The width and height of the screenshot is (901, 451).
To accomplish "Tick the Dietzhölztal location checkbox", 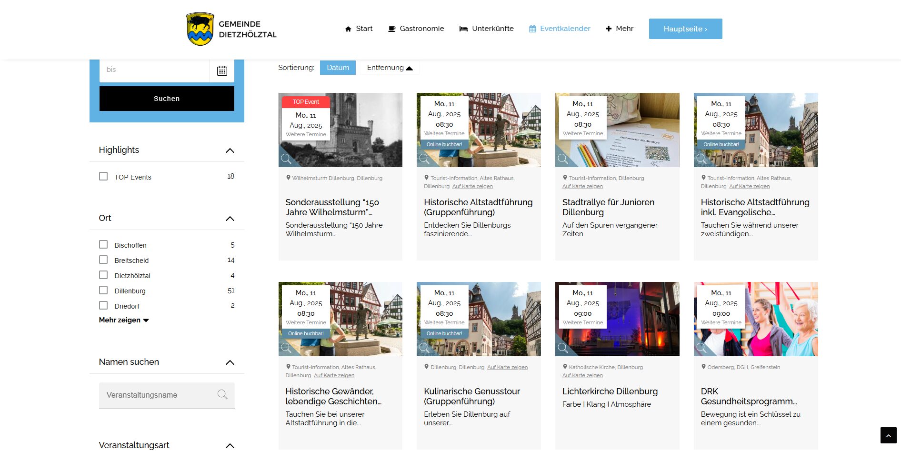I will tap(103, 275).
